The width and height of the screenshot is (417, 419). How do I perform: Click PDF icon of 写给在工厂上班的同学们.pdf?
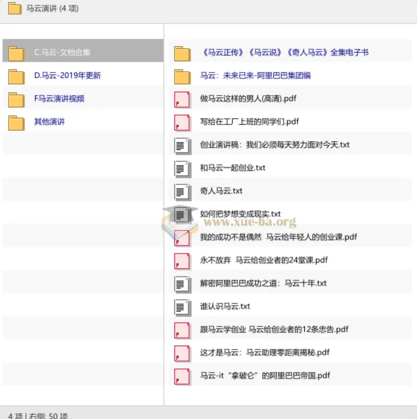coord(182,123)
